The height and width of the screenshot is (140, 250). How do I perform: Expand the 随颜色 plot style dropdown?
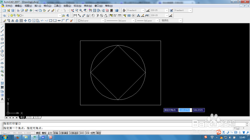click(x=180, y=21)
